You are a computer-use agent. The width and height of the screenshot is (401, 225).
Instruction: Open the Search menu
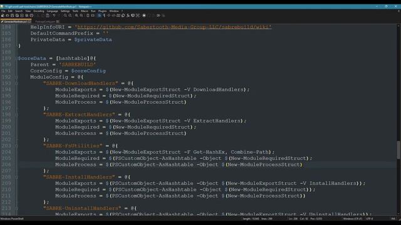click(x=19, y=11)
